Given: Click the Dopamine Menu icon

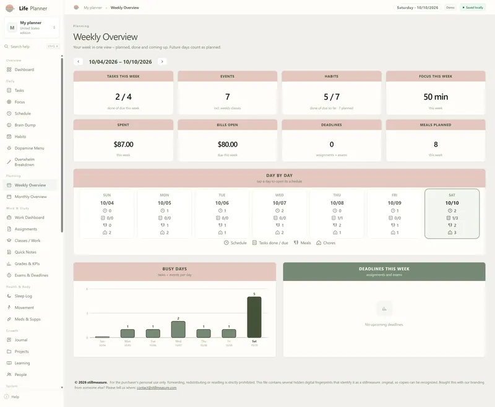Looking at the screenshot, I should click(9, 148).
